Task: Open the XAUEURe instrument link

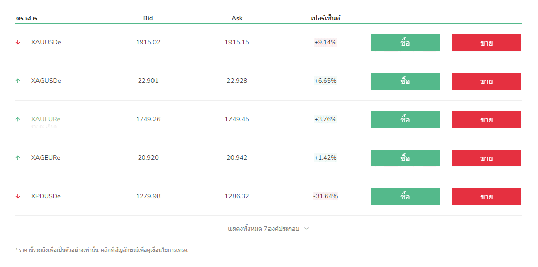Action: 46,119
